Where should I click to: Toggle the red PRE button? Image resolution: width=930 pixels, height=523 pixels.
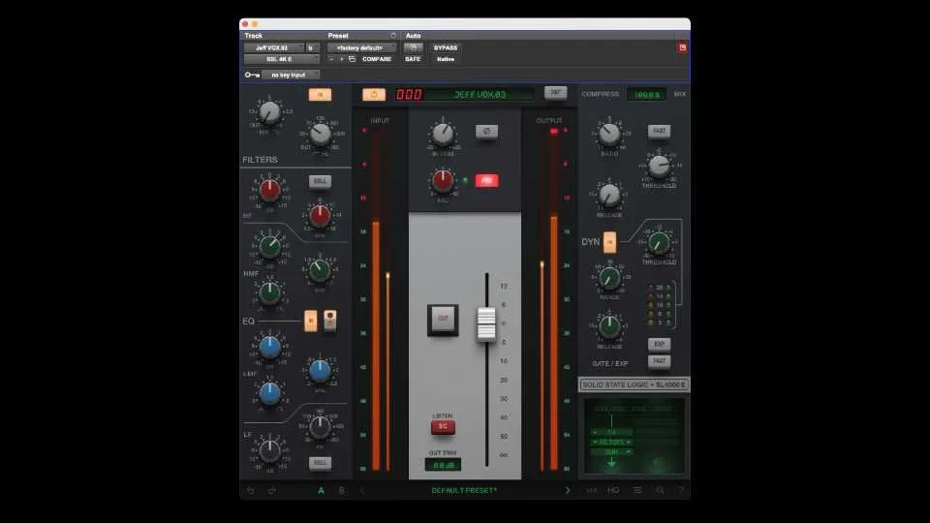486,181
